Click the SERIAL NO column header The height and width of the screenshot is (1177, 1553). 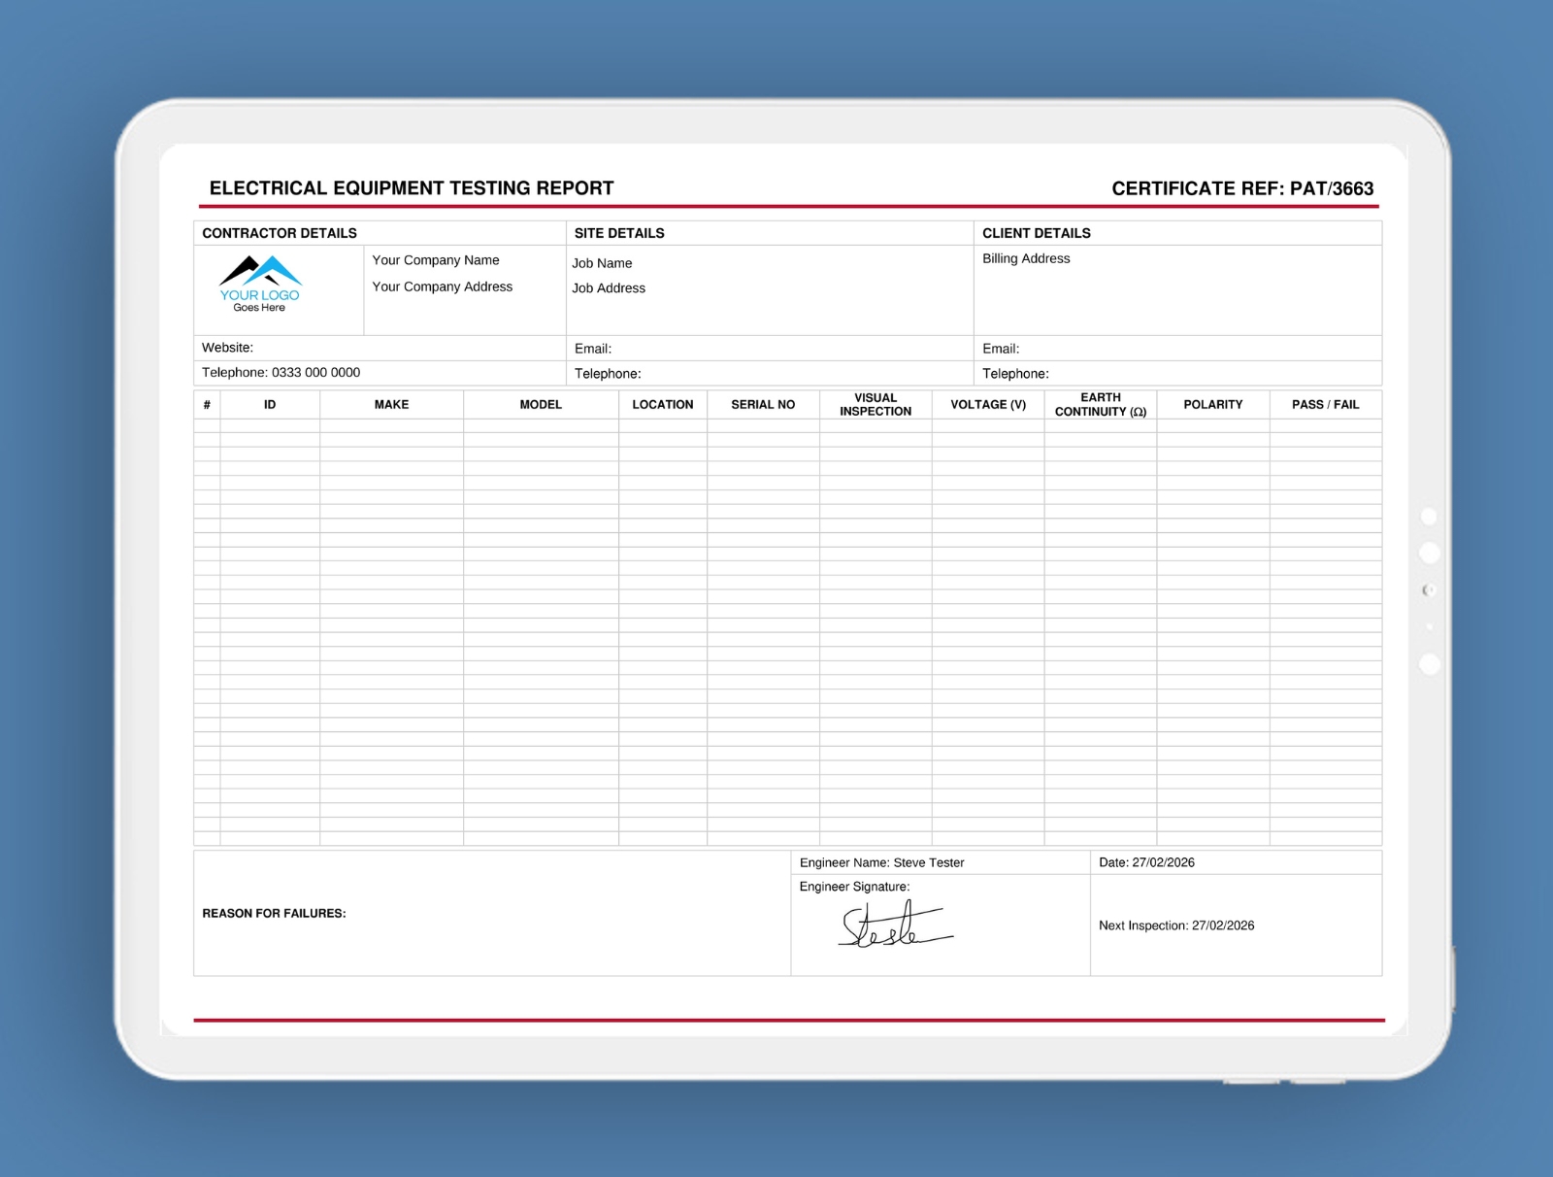pos(763,405)
